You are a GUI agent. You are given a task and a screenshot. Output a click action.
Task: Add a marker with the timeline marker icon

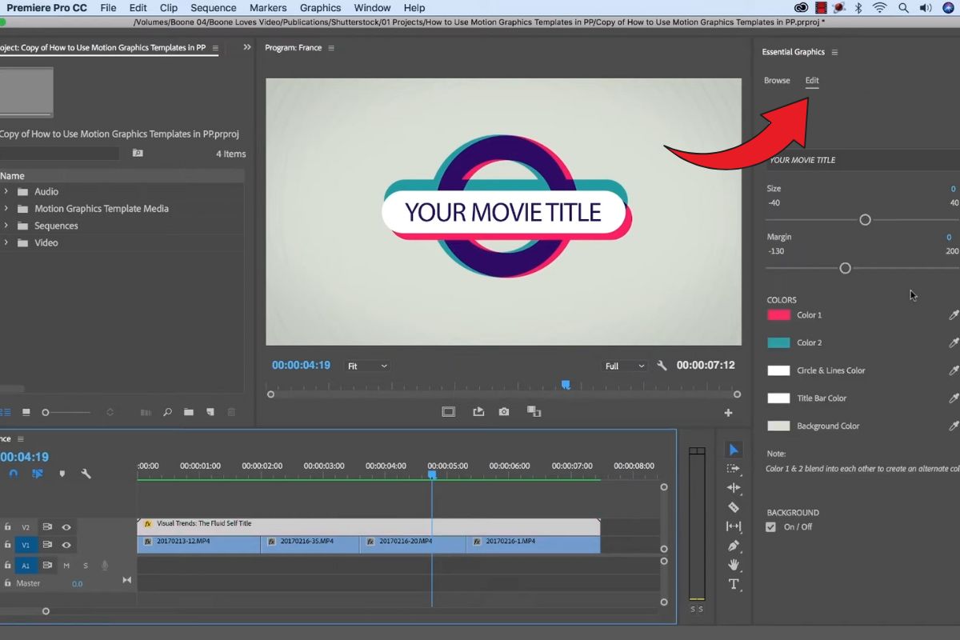(x=62, y=474)
